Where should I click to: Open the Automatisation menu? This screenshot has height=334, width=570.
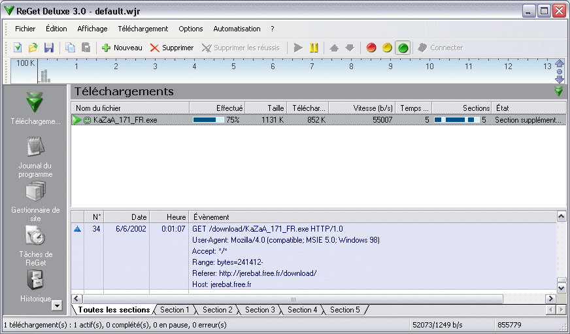(237, 29)
